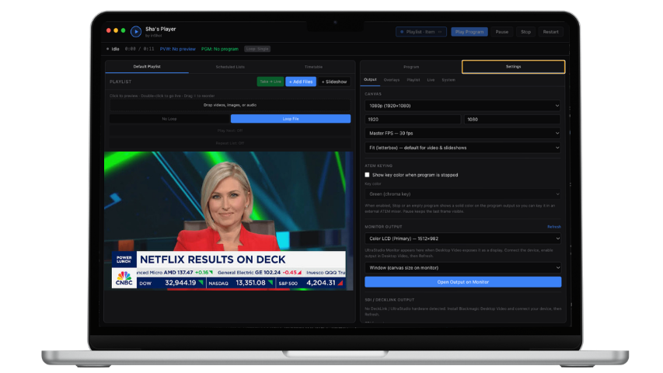Click the SDI / DECKLINK OUTPUT heading
Viewport: 663px width, 373px height.
coord(389,300)
